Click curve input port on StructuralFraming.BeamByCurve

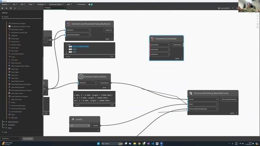coord(203,99)
